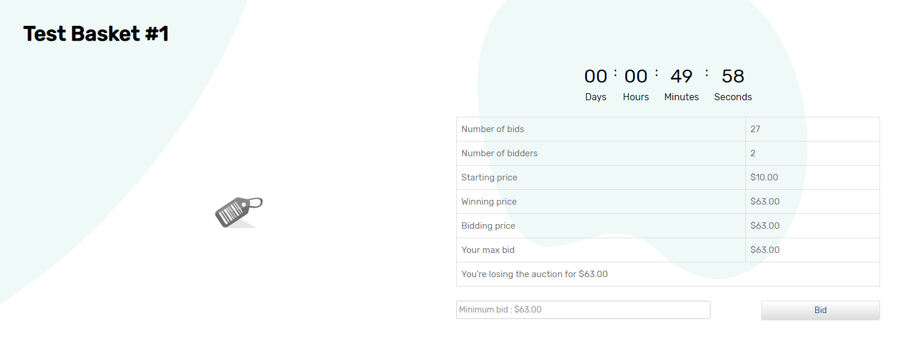Click the "Number of bids" row label

(x=492, y=129)
